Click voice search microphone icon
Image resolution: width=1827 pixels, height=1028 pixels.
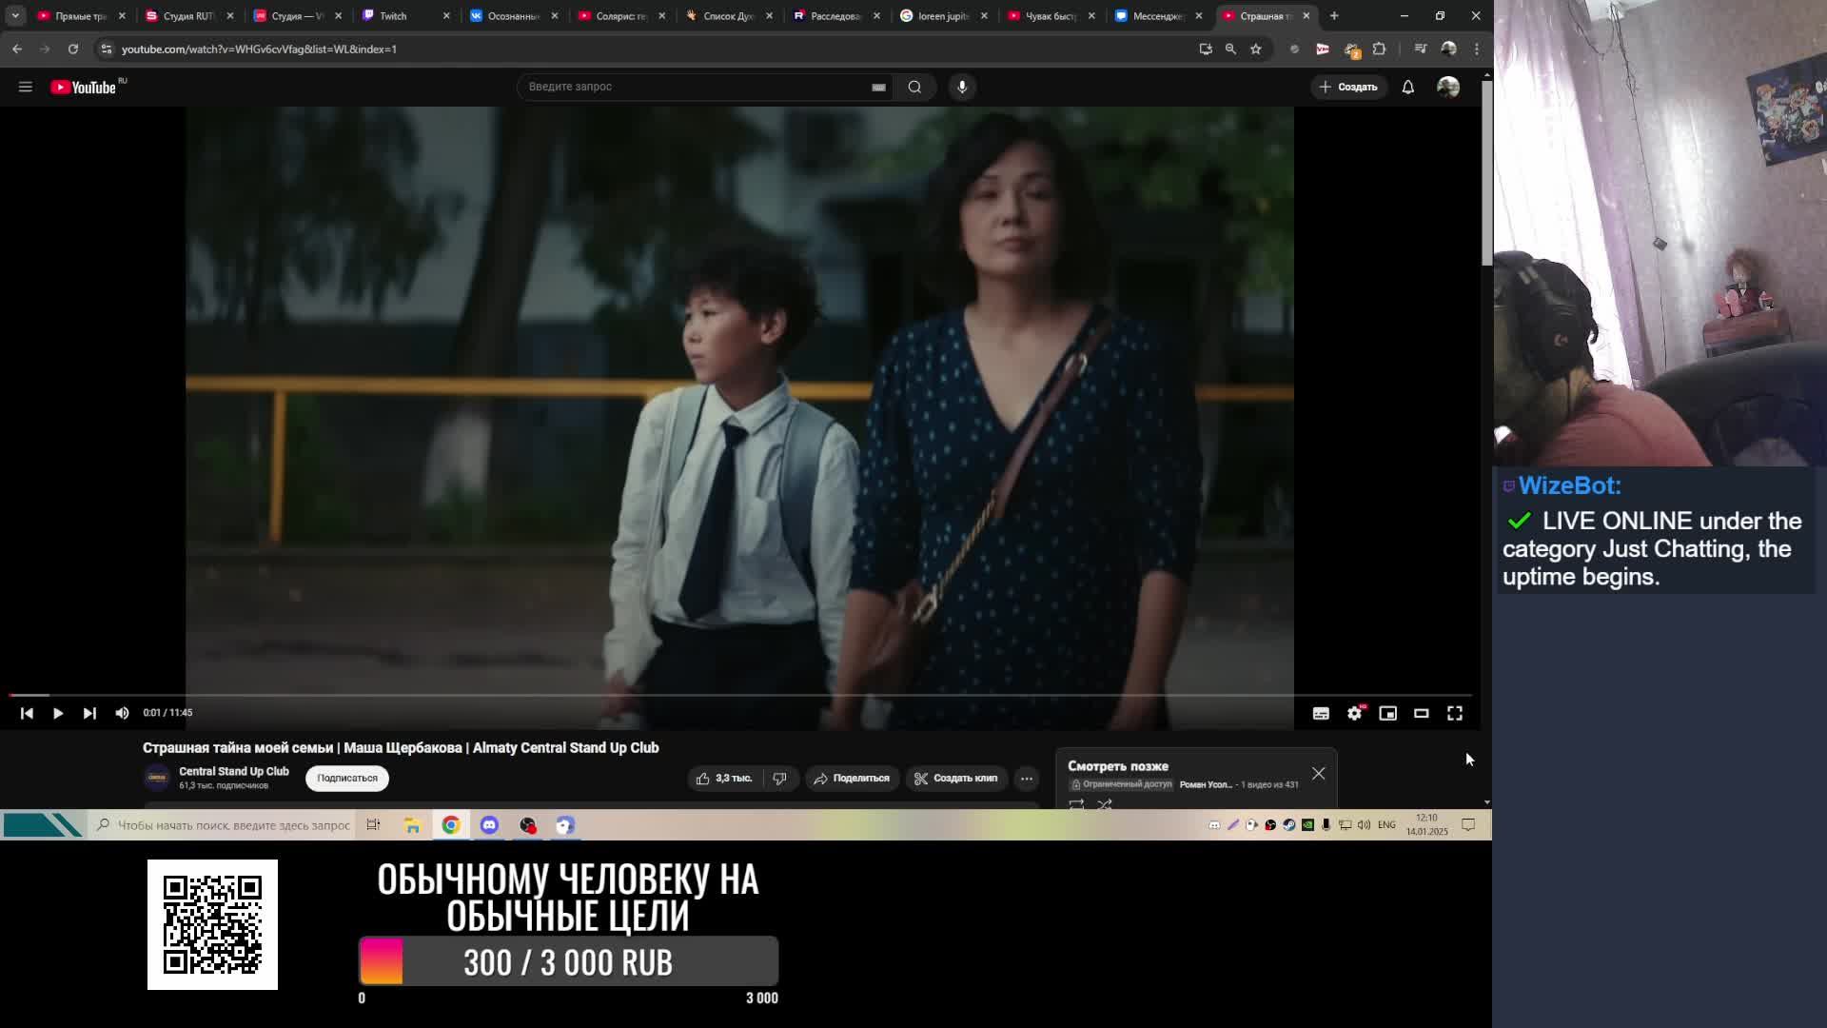962,87
